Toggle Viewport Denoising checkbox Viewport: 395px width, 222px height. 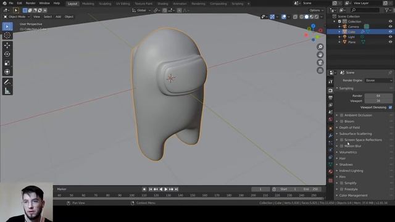[x=390, y=107]
